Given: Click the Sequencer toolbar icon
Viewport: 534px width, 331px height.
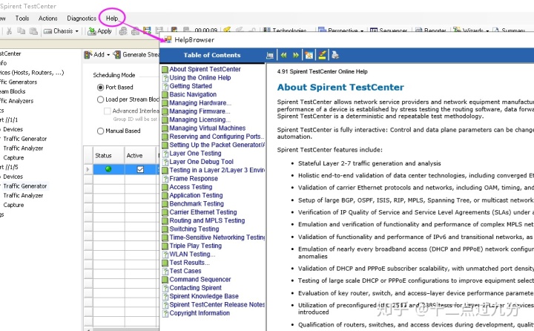Looking at the screenshot, I should pos(374,30).
